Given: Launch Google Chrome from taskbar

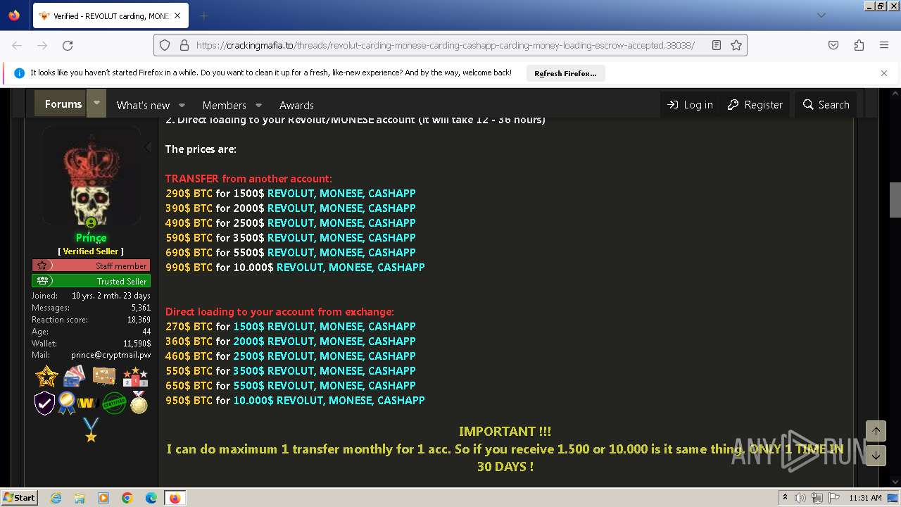Looking at the screenshot, I should click(x=127, y=498).
